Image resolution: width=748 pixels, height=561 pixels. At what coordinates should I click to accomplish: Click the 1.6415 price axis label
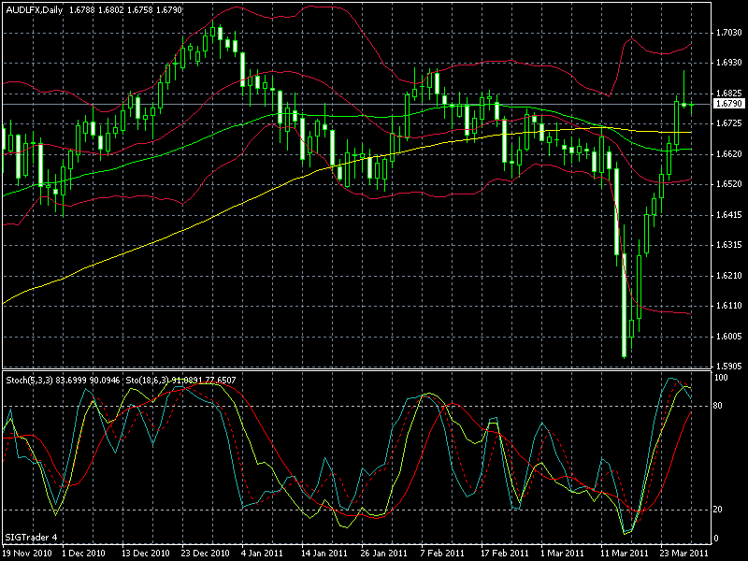(x=729, y=215)
